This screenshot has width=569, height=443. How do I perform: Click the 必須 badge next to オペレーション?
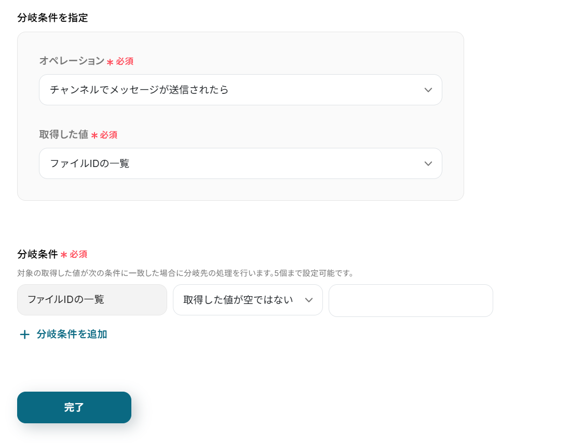click(x=125, y=61)
